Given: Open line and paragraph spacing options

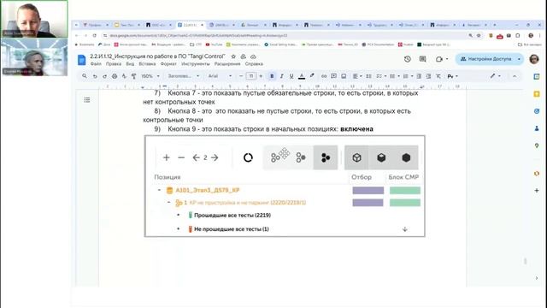Looking at the screenshot, I should [368, 76].
